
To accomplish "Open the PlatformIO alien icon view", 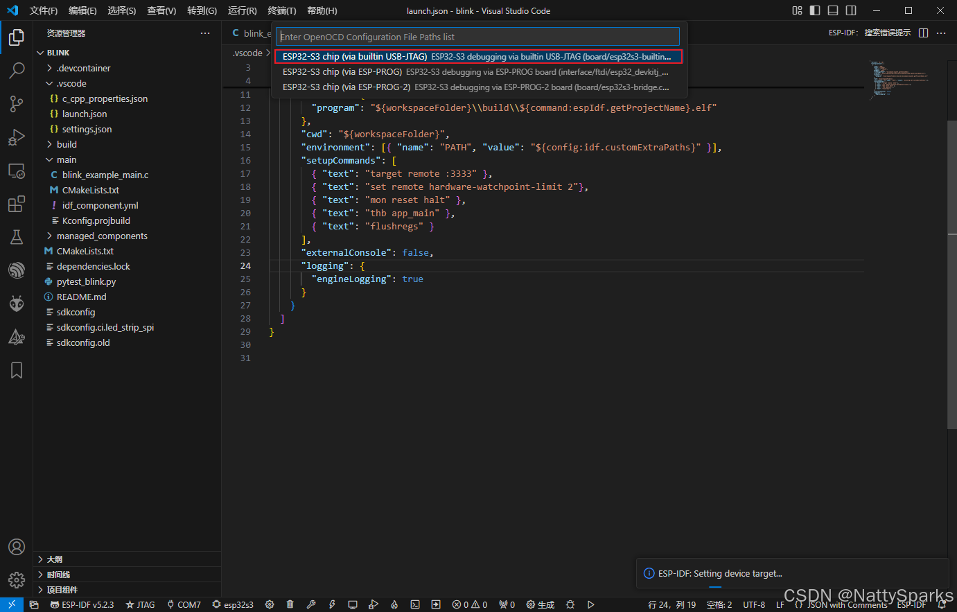I will 17,304.
